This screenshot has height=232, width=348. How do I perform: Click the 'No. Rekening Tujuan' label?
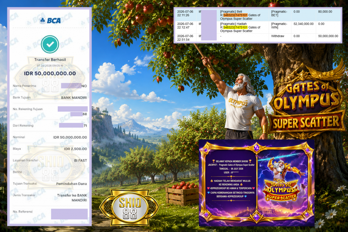point(28,109)
